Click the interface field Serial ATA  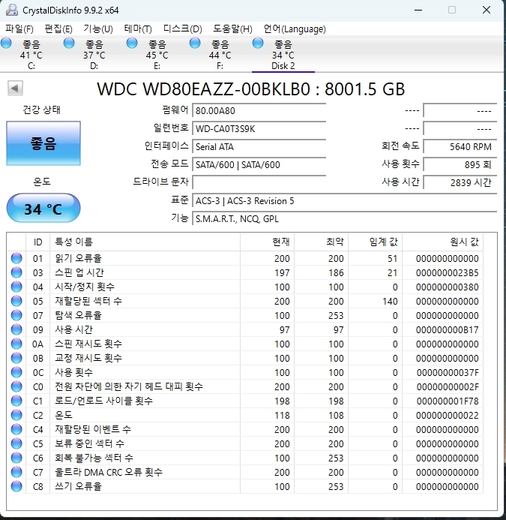click(259, 146)
